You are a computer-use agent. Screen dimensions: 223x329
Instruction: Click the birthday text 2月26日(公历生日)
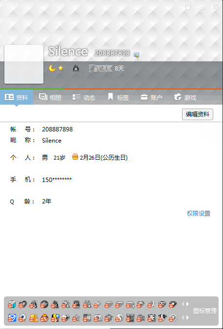pyautogui.click(x=104, y=158)
